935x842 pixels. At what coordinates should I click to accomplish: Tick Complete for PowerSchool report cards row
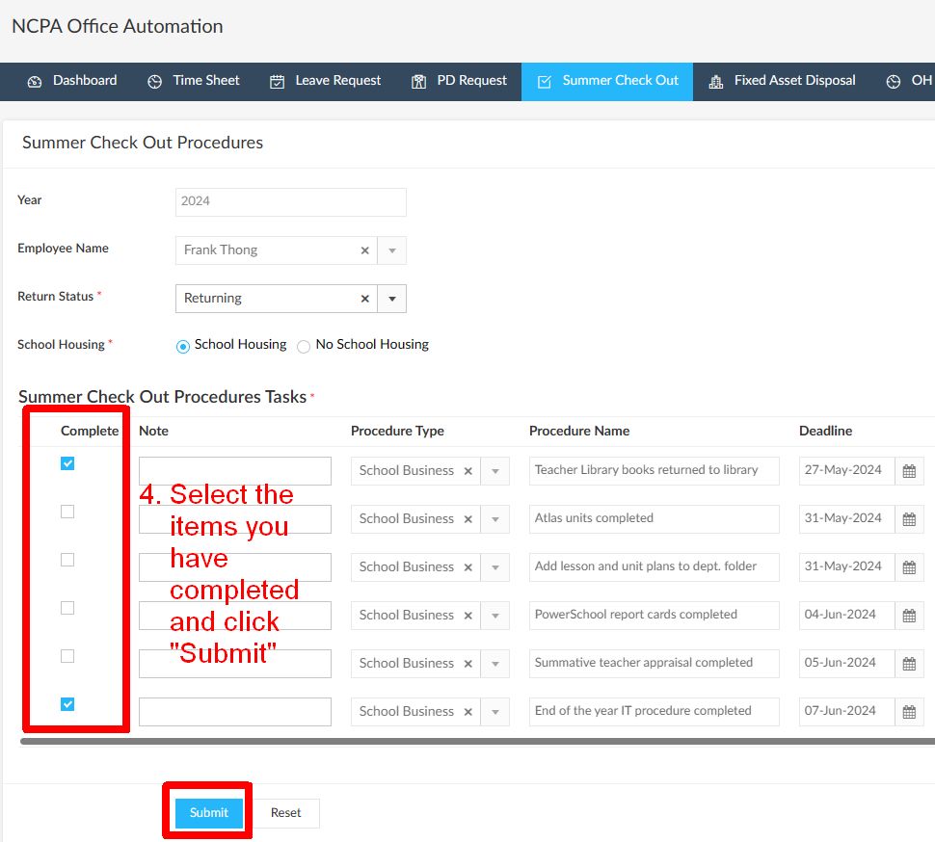[x=67, y=608]
